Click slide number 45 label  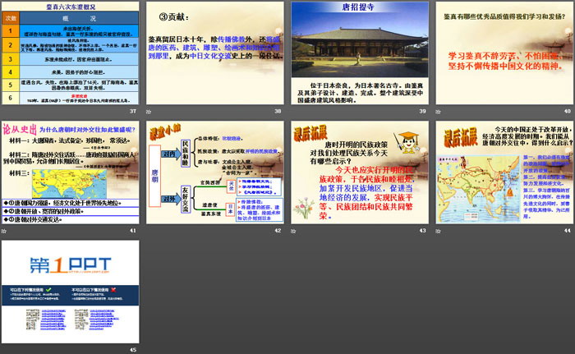click(x=132, y=350)
